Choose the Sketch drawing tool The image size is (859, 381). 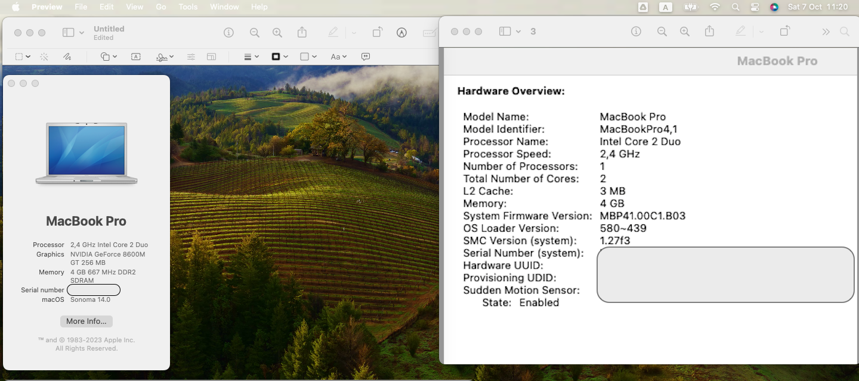[x=67, y=57]
